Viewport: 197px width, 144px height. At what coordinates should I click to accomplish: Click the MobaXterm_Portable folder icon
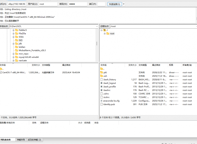click(17, 50)
